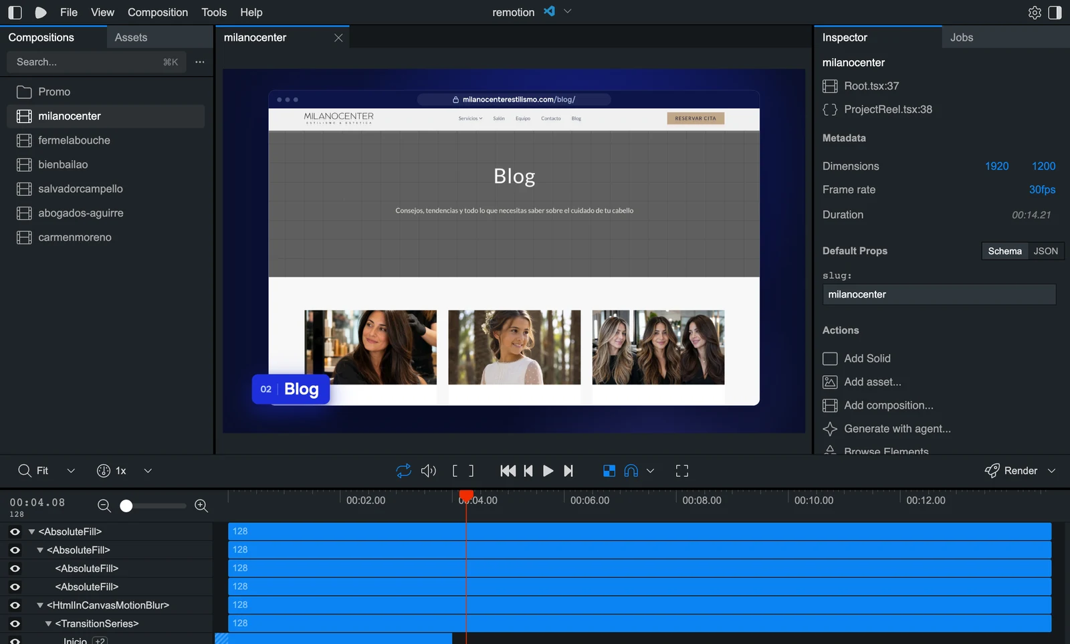
Task: Click the timeline zoom slider handle
Action: coord(126,506)
